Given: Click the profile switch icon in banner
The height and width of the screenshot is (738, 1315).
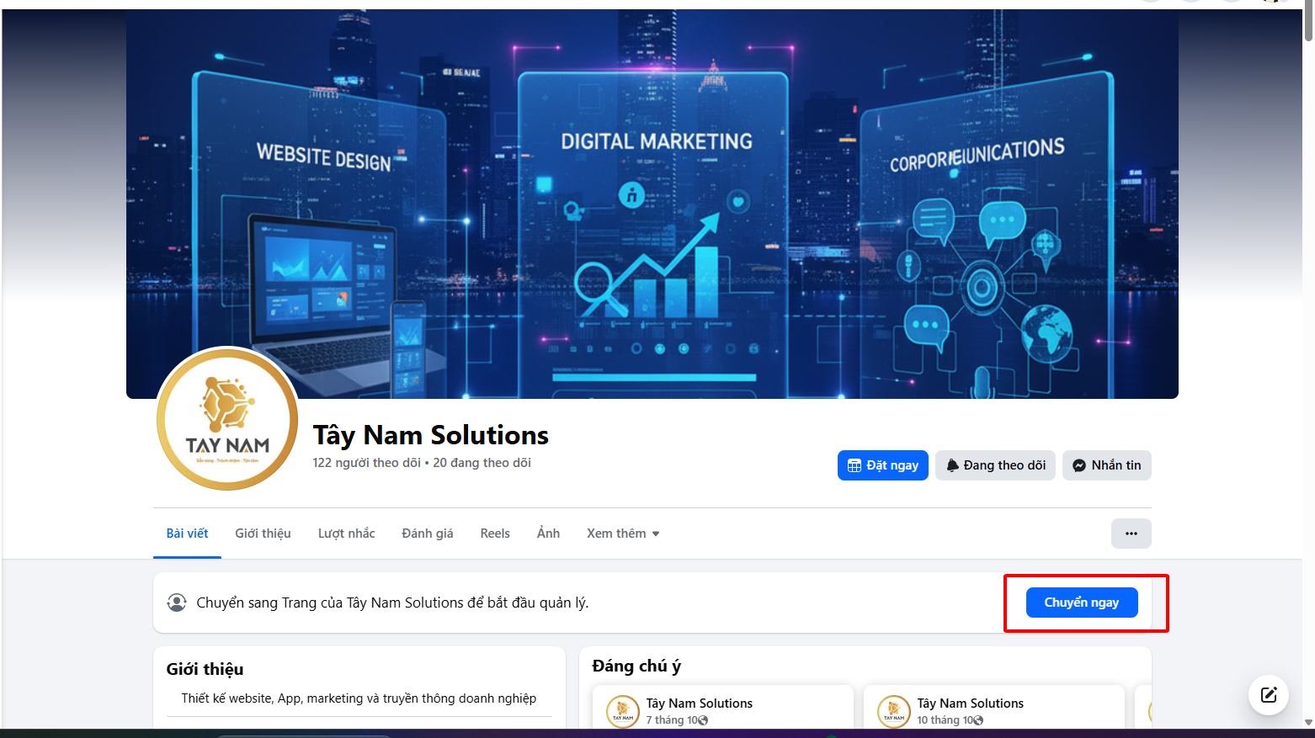Looking at the screenshot, I should [x=177, y=603].
